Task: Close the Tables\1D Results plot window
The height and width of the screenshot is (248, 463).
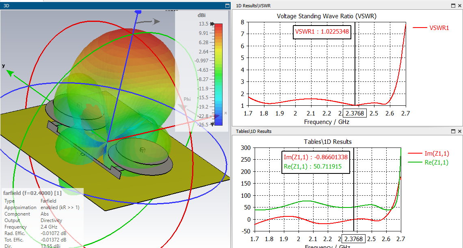Action: [x=459, y=131]
